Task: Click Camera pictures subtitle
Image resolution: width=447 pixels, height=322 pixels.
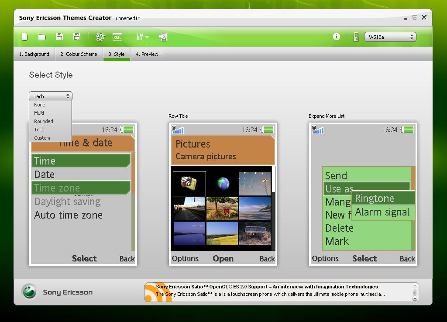Action: pos(206,157)
